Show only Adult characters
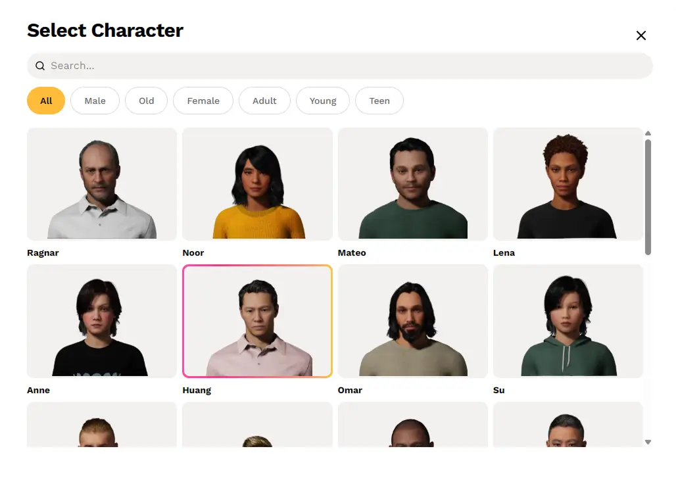Image resolution: width=676 pixels, height=478 pixels. pyautogui.click(x=264, y=101)
